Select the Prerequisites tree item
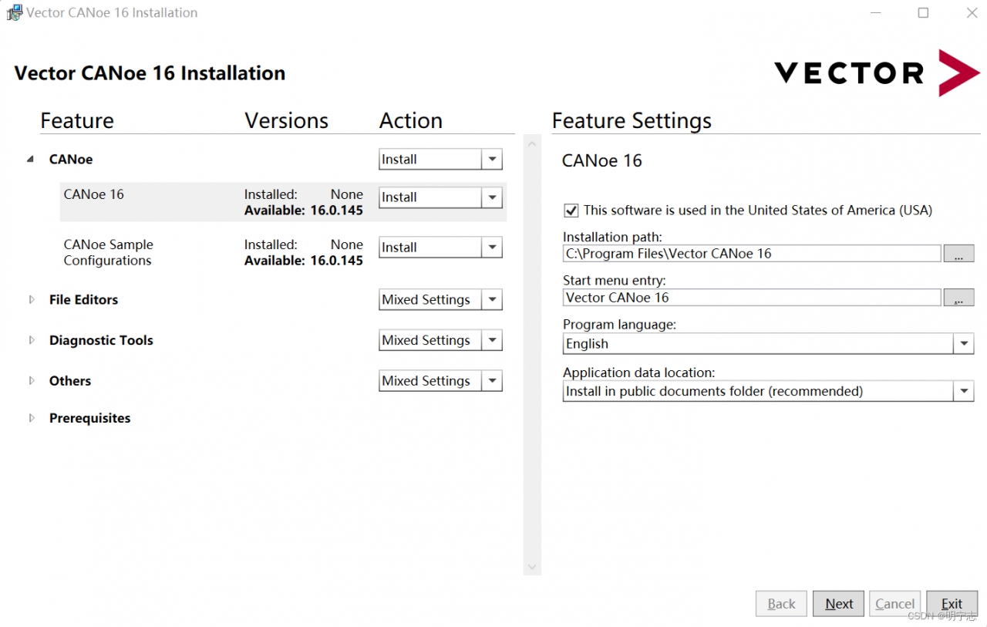This screenshot has height=627, width=987. coord(89,418)
